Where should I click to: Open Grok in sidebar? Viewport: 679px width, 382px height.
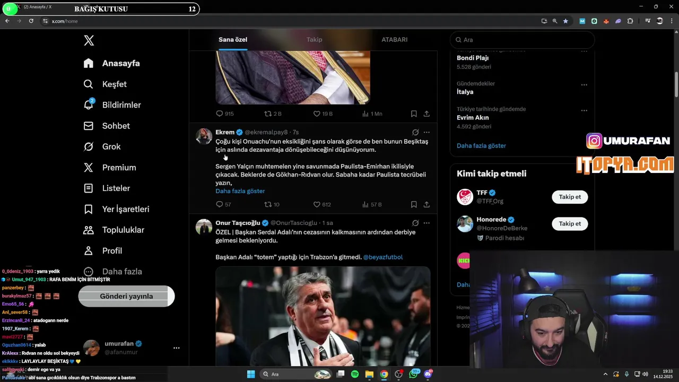click(102, 146)
